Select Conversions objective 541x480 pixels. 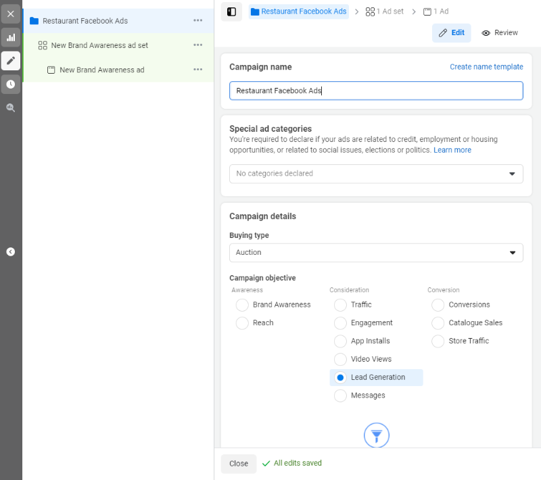(x=438, y=305)
